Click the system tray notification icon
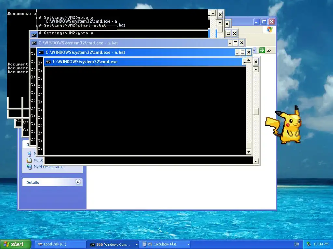Viewport: 333px width, 249px height. pos(309,244)
